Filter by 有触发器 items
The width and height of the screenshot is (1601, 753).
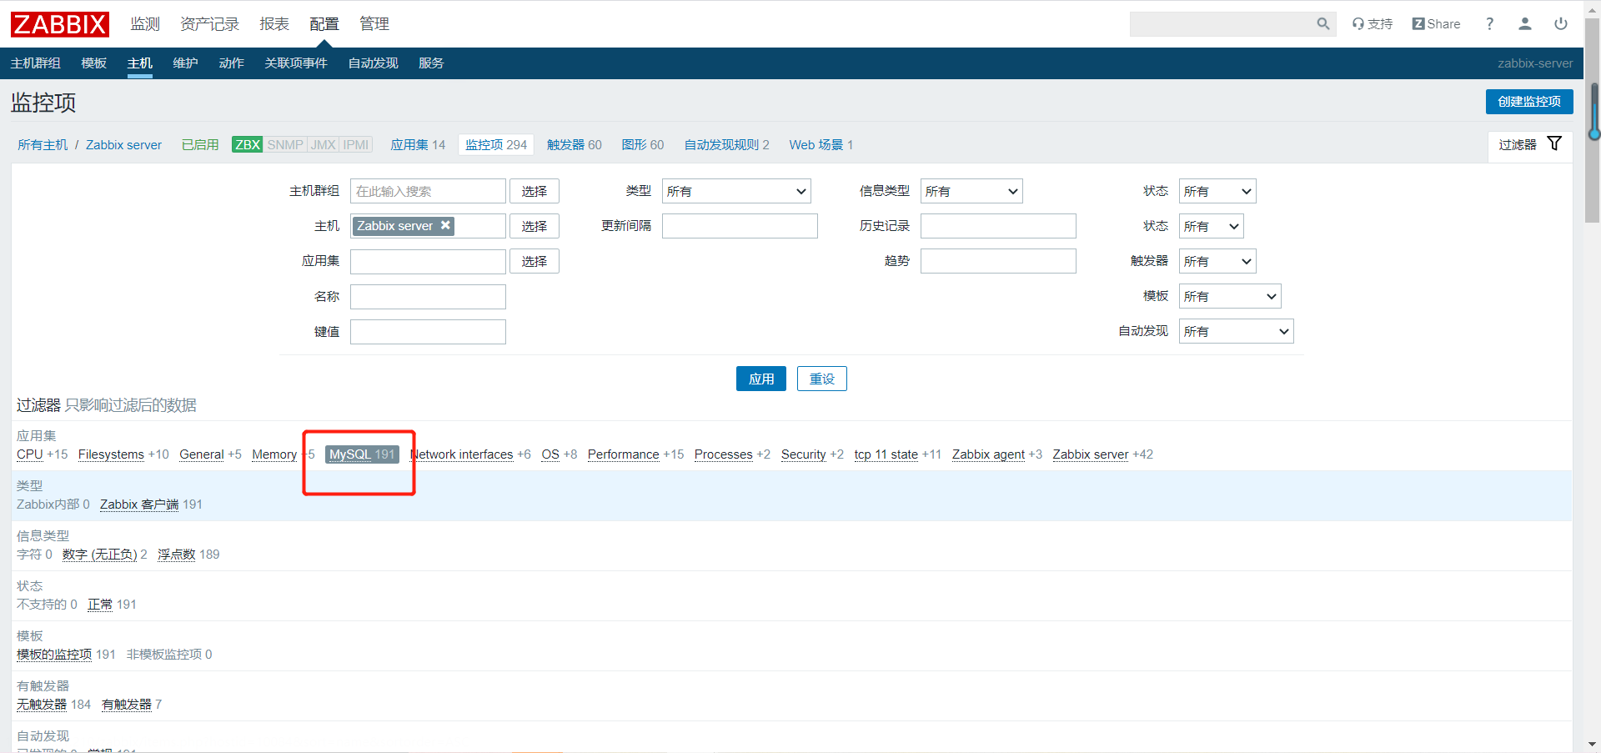pyautogui.click(x=127, y=705)
